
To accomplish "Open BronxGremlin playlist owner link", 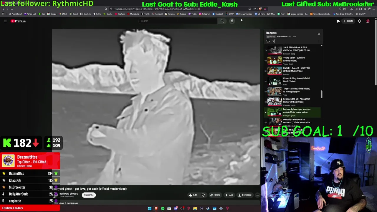I will pyautogui.click(x=282, y=37).
